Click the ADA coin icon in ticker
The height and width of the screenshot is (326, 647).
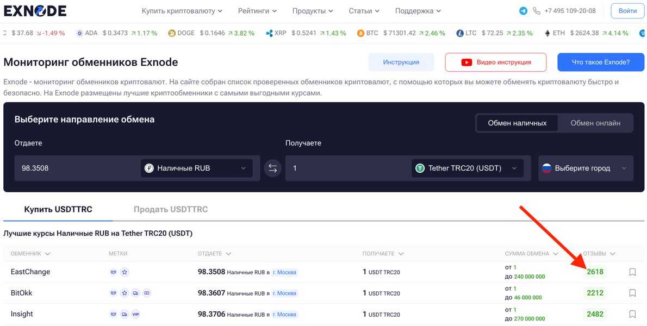(79, 33)
